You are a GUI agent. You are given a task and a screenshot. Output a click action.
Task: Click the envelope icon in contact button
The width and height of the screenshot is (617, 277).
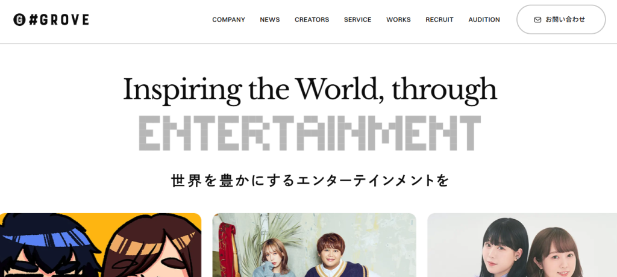point(537,20)
